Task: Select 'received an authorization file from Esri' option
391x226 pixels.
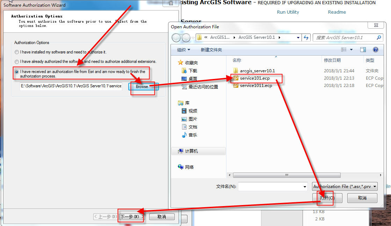Action: click(17, 72)
